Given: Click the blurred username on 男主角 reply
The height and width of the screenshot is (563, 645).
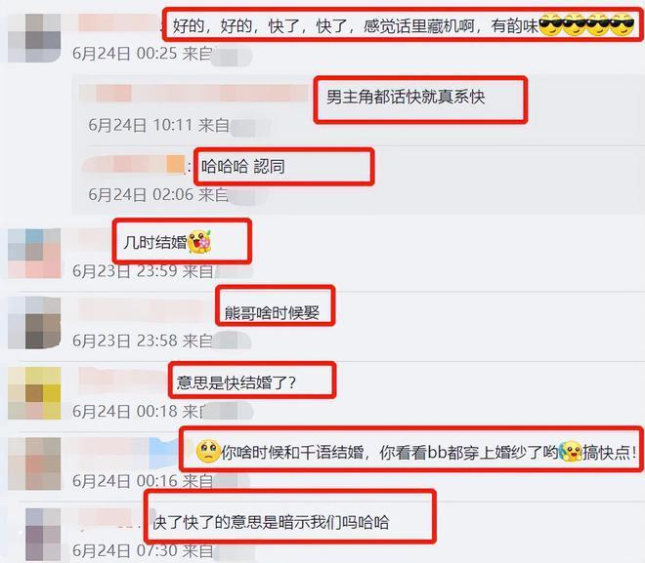Looking at the screenshot, I should tap(193, 94).
